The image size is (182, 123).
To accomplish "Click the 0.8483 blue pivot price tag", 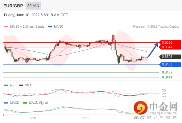I will pyautogui.click(x=170, y=64).
